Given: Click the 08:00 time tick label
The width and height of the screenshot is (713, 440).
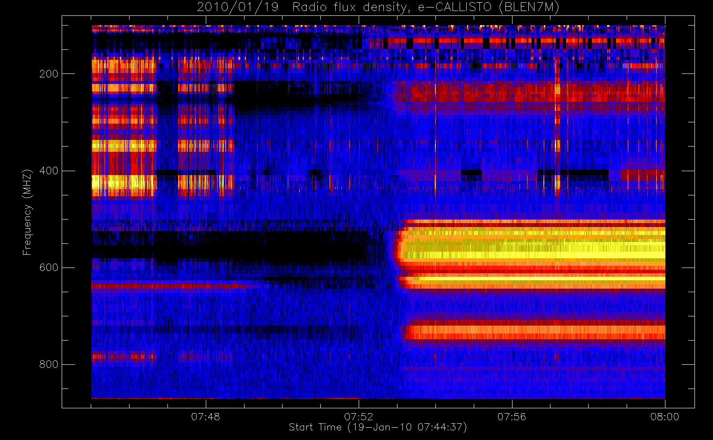Looking at the screenshot, I should 665,417.
